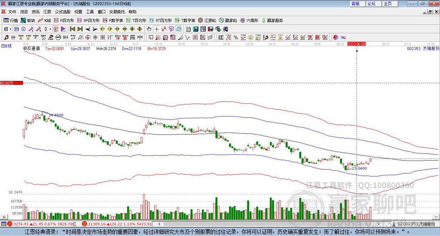Viewport: 440px width, 236px height.
Task: Click the 主页 homepage button
Action: tap(388, 3)
